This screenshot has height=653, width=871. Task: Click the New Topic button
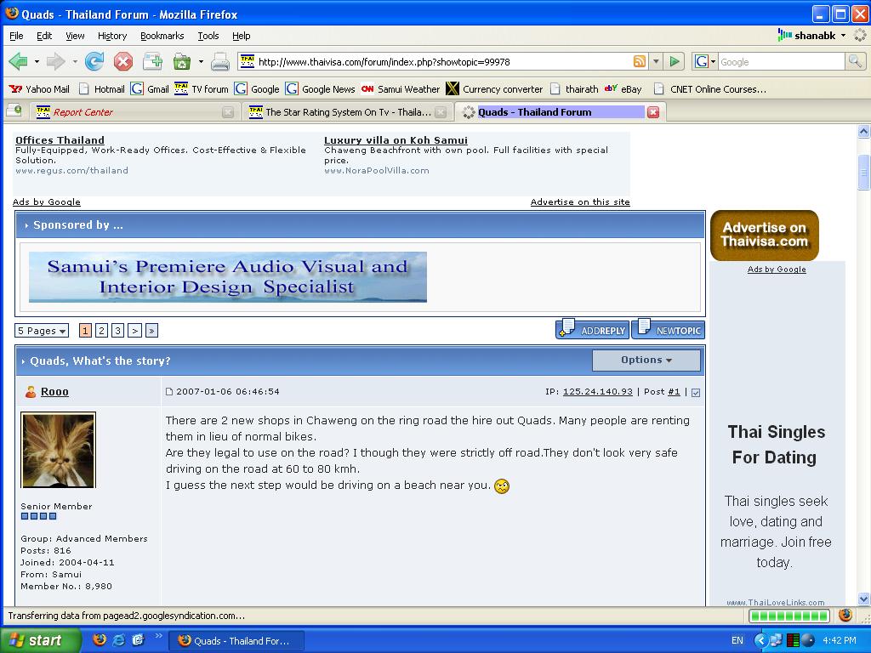point(669,329)
